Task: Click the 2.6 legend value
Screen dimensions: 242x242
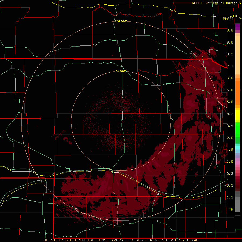Action: coord(230,138)
